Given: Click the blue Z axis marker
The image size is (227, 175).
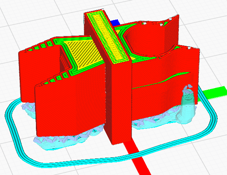Looking at the screenshot, I should point(115,23).
